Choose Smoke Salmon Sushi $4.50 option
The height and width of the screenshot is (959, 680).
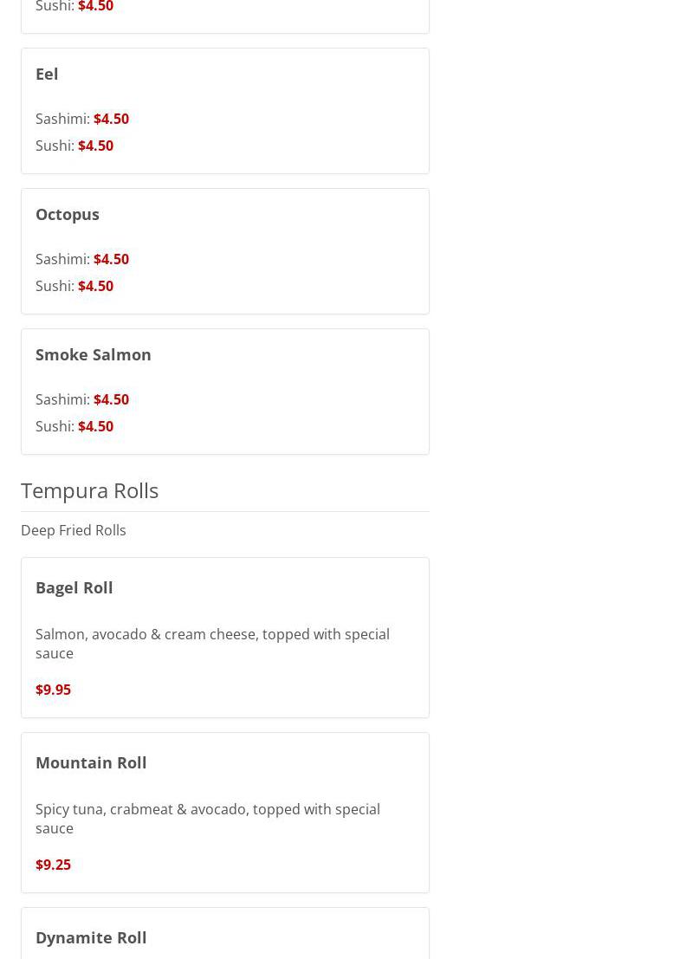tap(95, 426)
